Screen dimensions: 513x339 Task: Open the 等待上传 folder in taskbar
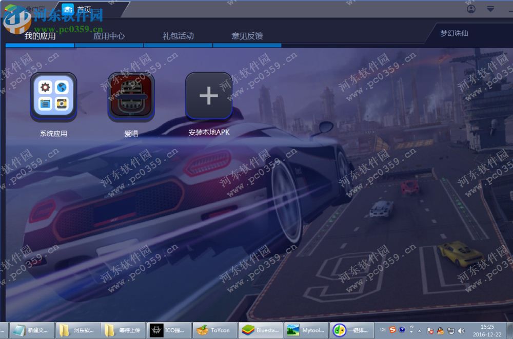tap(123, 330)
